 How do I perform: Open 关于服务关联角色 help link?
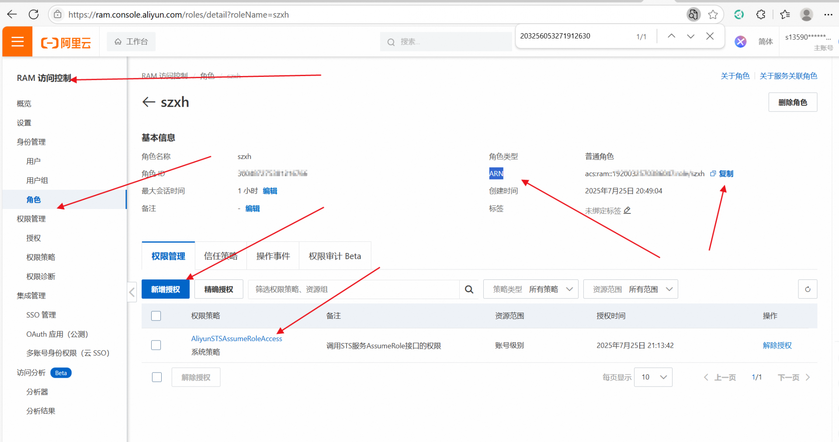click(788, 76)
